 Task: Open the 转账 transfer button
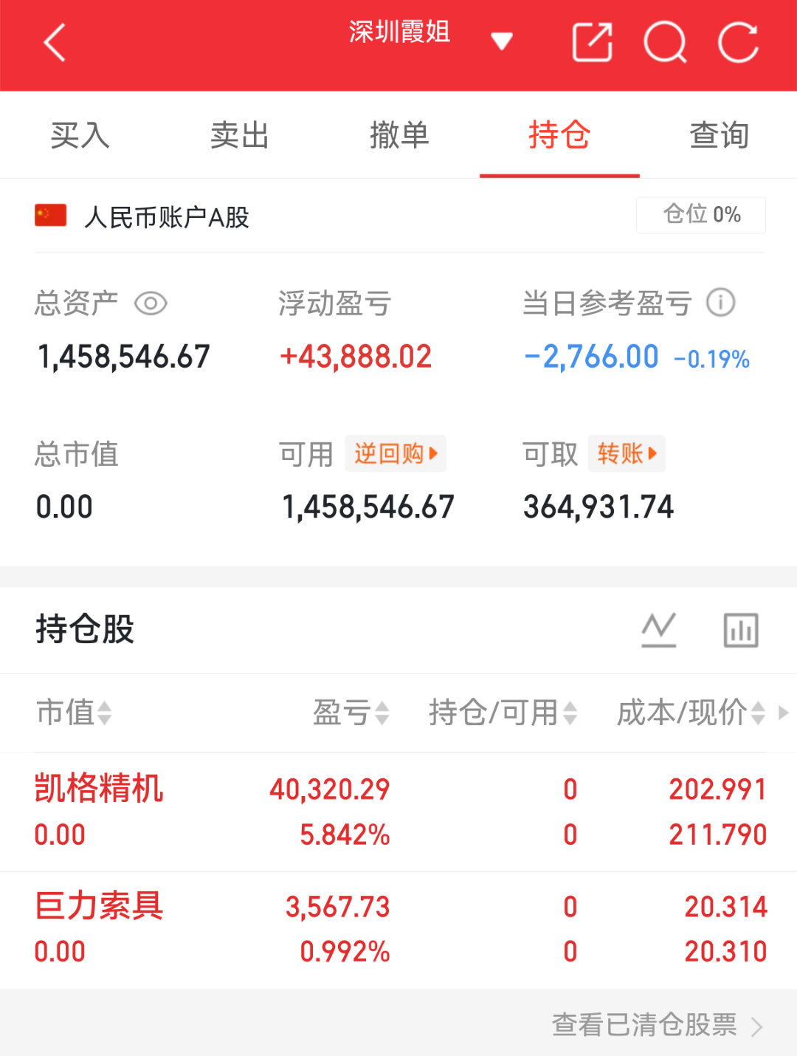coord(627,453)
